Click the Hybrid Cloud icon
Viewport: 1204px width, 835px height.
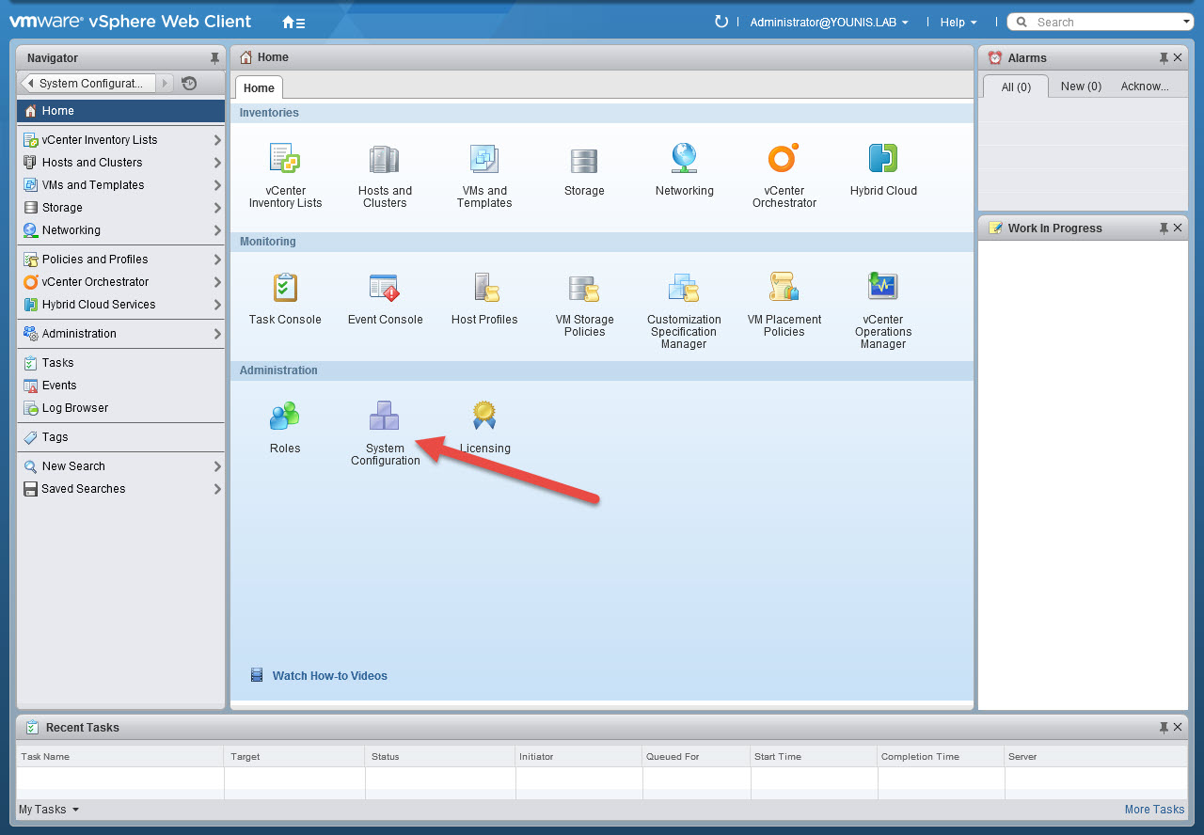(x=882, y=160)
